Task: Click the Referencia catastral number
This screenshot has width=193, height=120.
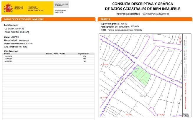Action: click(x=156, y=14)
